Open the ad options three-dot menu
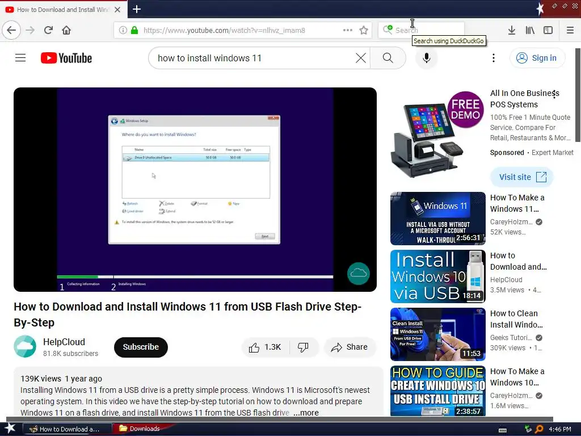 click(x=554, y=94)
